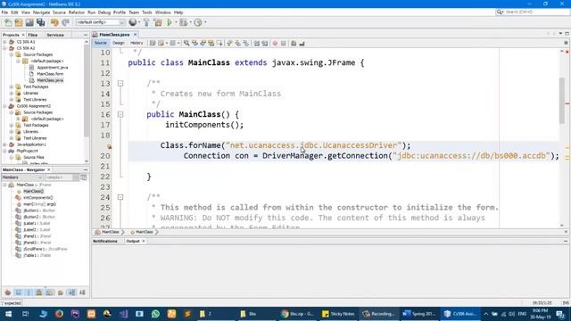Close the MainClass.java editor tab
This screenshot has height=321, width=571.
coord(135,35)
